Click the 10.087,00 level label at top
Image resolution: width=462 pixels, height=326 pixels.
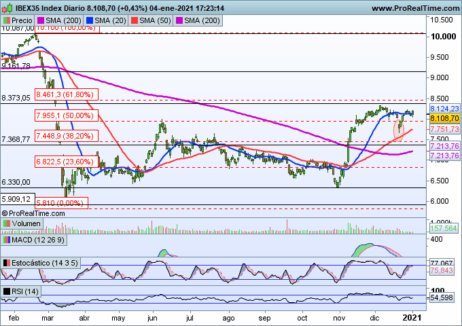point(18,29)
